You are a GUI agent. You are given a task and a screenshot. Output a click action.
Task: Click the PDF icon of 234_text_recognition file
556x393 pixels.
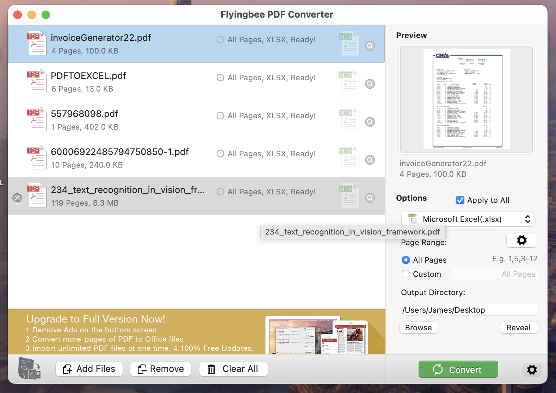pos(37,195)
